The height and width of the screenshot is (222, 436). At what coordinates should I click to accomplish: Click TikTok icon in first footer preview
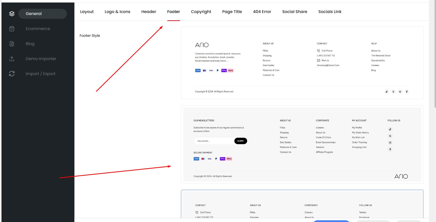pos(386,92)
